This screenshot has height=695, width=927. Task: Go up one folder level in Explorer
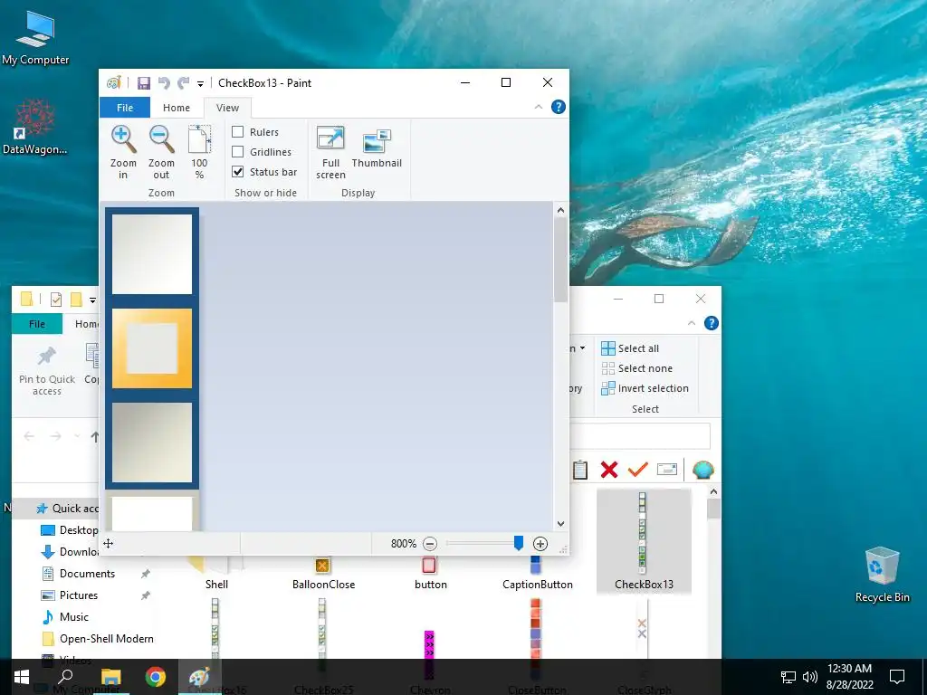coord(94,437)
